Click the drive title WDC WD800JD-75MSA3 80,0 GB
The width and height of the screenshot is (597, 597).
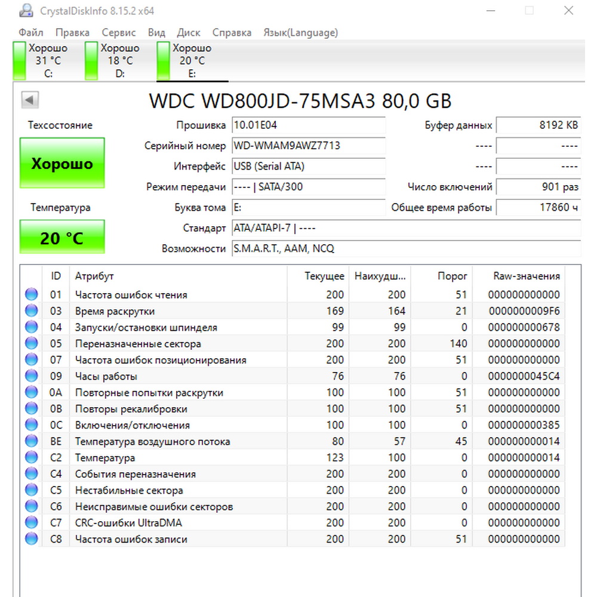click(300, 101)
